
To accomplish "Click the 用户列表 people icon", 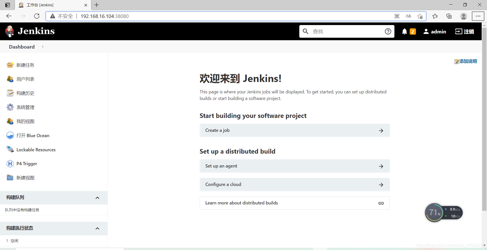I will 10,79.
